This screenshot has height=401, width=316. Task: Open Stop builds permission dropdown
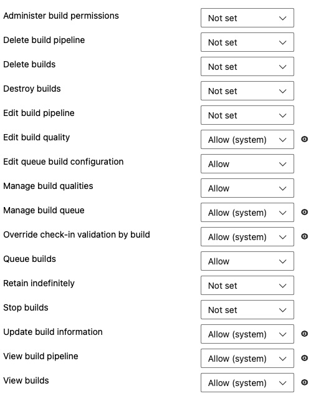pyautogui.click(x=247, y=310)
